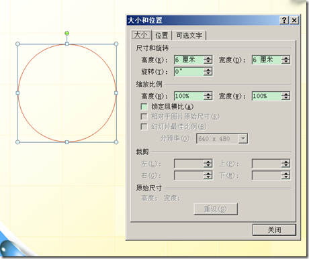Click the crop 右(G) spinner arrows
This screenshot has height=259, width=309.
(208, 175)
